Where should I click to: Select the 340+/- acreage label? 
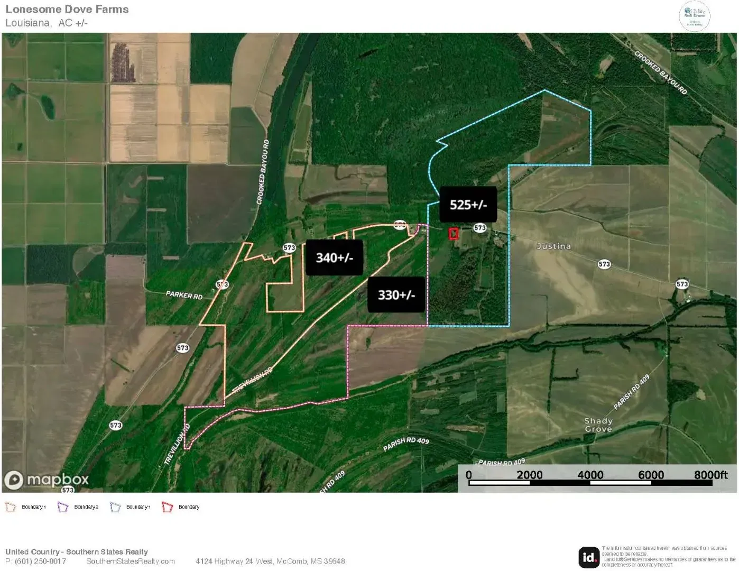334,257
